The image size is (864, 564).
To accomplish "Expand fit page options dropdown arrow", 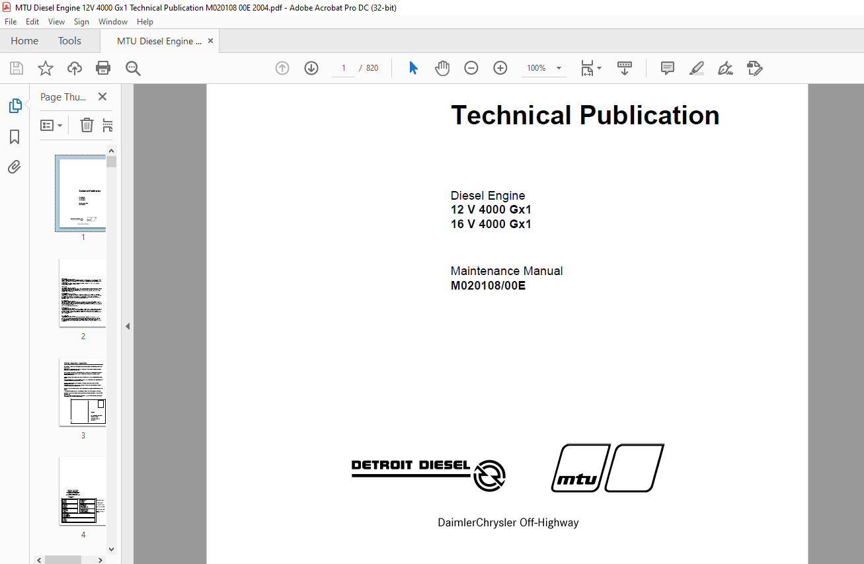I will [x=600, y=68].
